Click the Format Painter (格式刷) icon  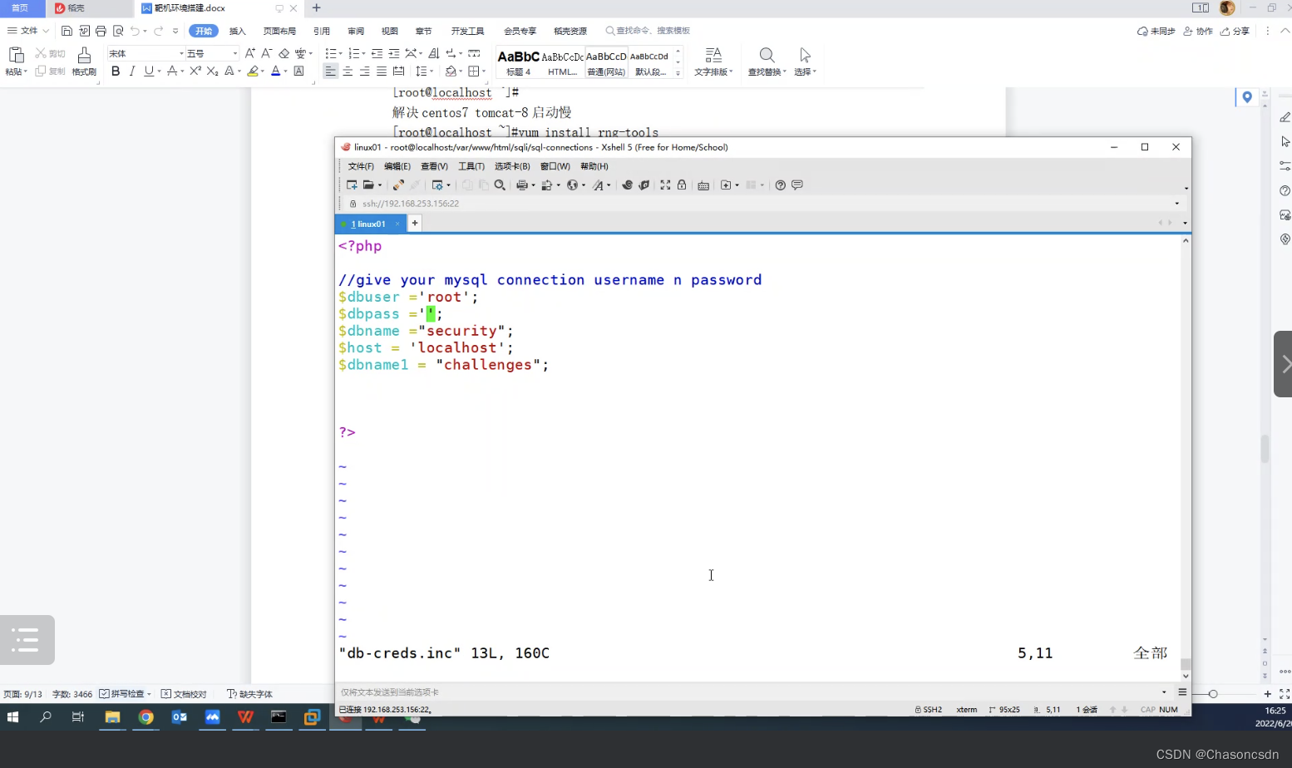(84, 61)
